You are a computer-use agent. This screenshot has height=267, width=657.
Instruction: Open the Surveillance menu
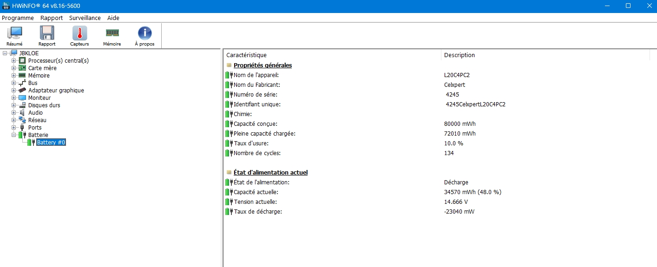(x=85, y=18)
